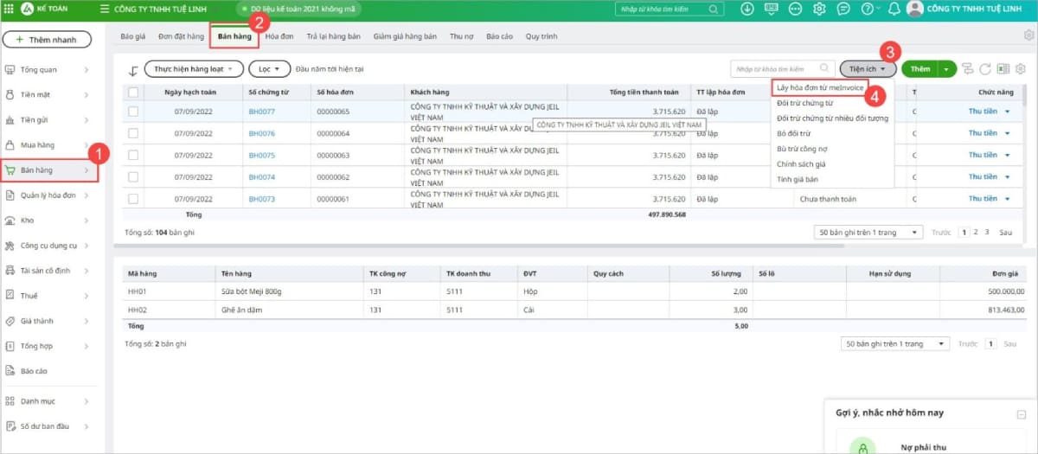This screenshot has width=1038, height=454.
Task: Choose Tính giá bán menu item
Action: (798, 179)
